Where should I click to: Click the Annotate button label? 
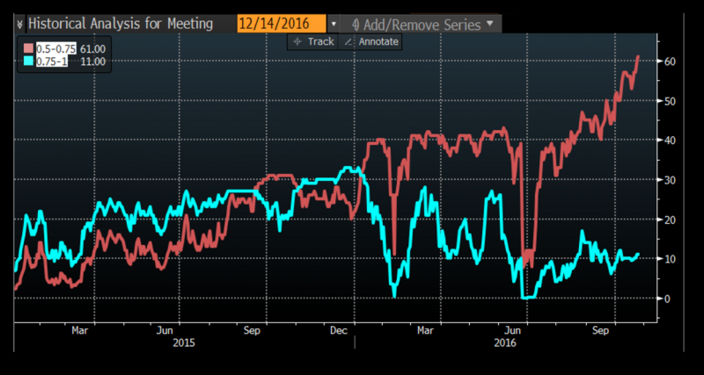coord(378,42)
